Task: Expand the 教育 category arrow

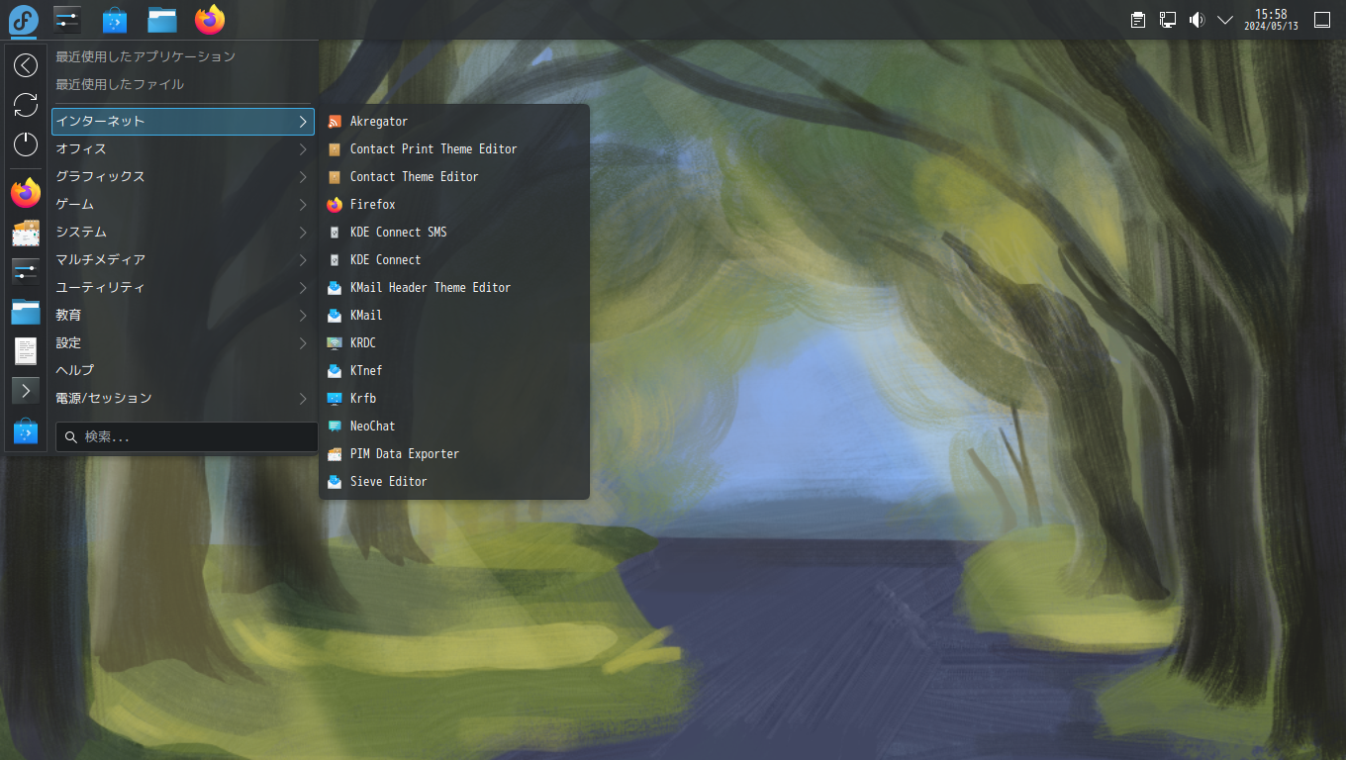Action: click(x=303, y=316)
